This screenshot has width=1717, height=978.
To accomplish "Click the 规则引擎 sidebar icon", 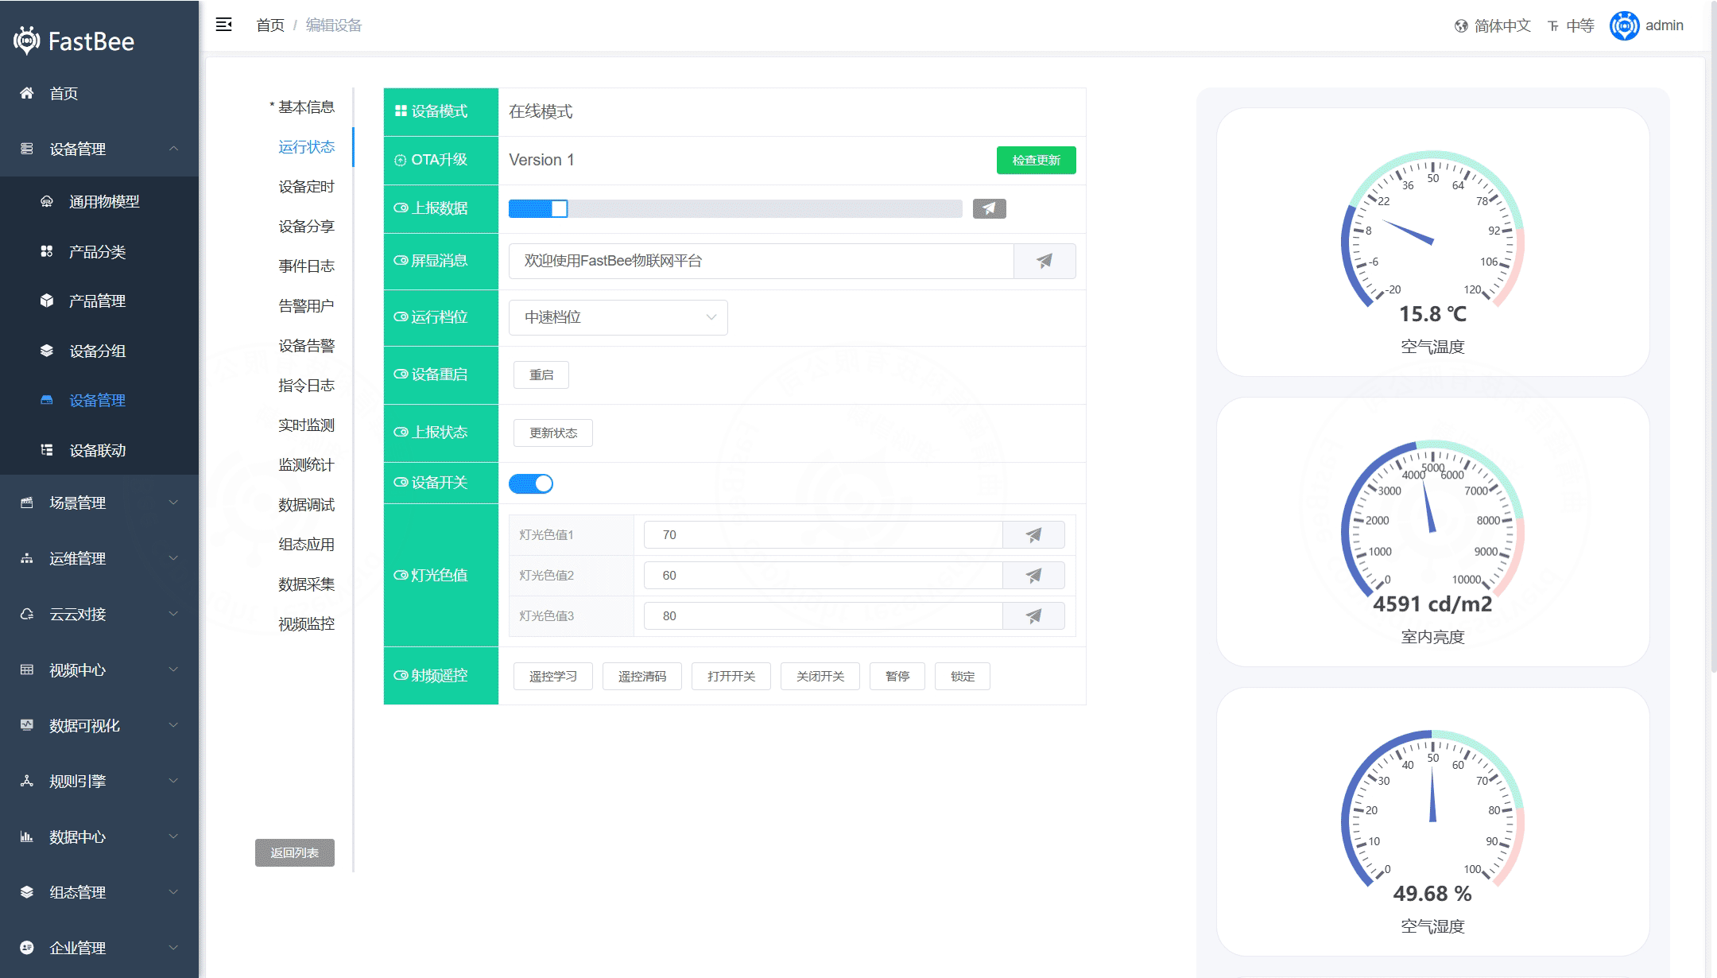I will 27,781.
